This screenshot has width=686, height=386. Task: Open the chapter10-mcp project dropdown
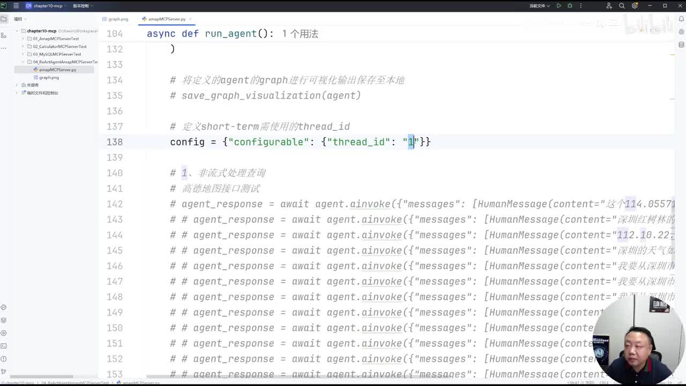click(x=47, y=6)
